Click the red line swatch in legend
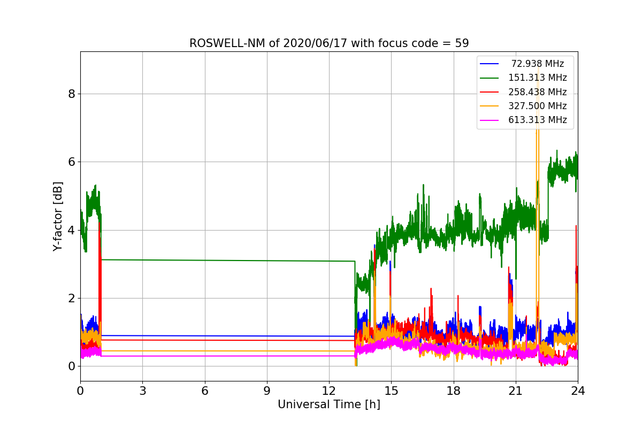 pos(490,92)
